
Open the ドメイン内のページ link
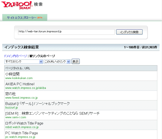[16, 56]
